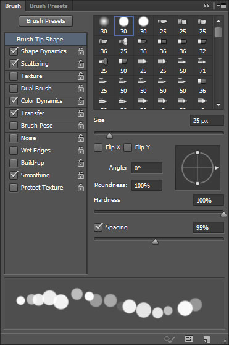
Task: Uncheck the Scattering option
Action: 14,64
